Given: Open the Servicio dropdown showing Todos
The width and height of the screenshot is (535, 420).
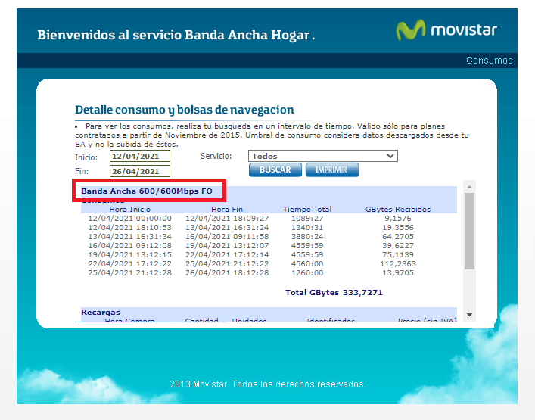Looking at the screenshot, I should tap(323, 156).
